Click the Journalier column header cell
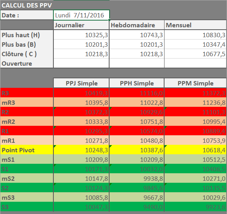Image resolution: width=227 pixels, height=214 pixels. 81,25
